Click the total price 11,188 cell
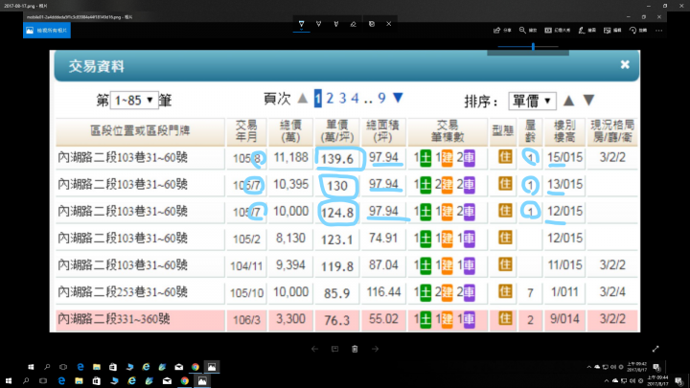 pos(290,157)
